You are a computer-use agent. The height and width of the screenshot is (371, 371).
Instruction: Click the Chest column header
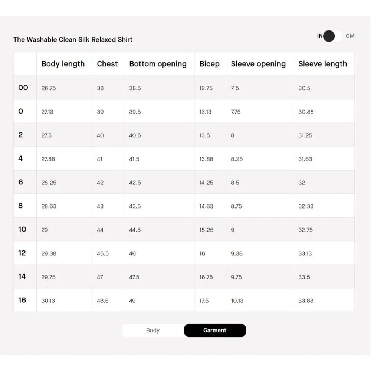[x=107, y=64]
